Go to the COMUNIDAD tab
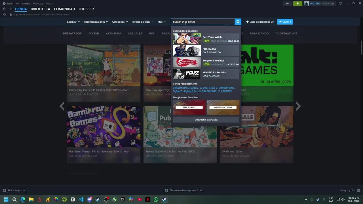363x204 pixels. [64, 9]
